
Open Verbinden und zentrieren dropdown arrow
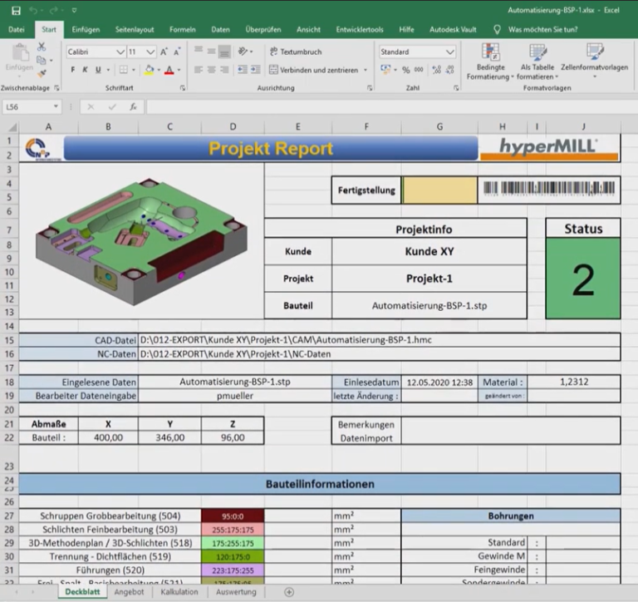tap(366, 70)
